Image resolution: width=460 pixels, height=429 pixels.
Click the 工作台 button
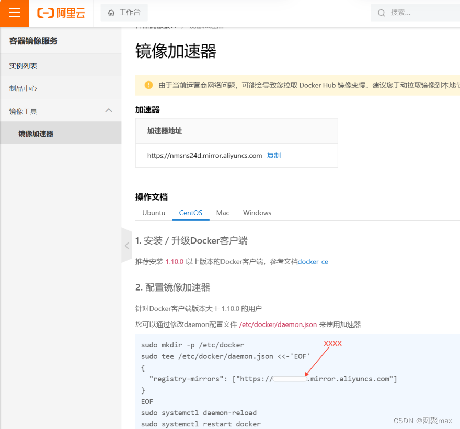[x=124, y=13]
